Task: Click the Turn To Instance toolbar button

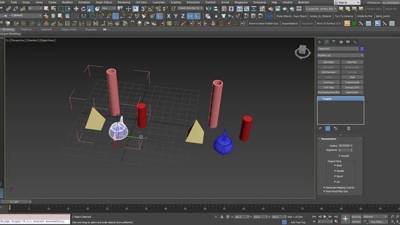Action: coord(344,16)
